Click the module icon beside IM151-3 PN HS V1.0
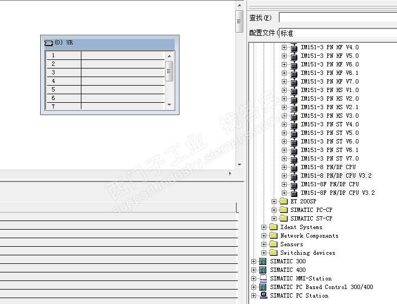The height and width of the screenshot is (304, 397). 294,90
